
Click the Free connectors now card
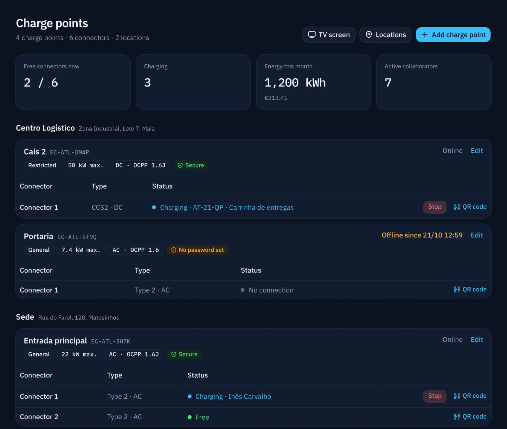point(73,82)
